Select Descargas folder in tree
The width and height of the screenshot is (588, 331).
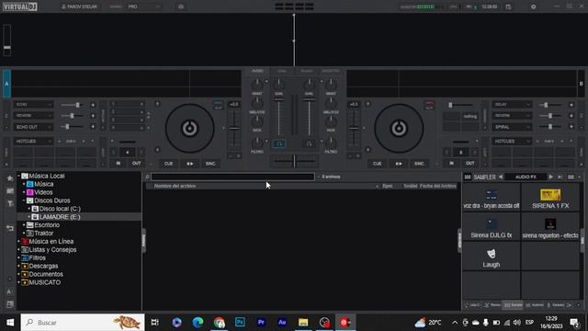pos(43,266)
